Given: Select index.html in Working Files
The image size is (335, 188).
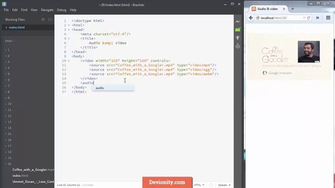Looking at the screenshot, I should point(17,28).
